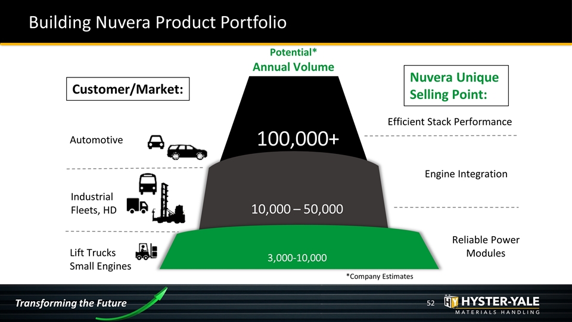Select the Nuvera Unique Selling Point box
The image size is (572, 322).
[x=456, y=86]
